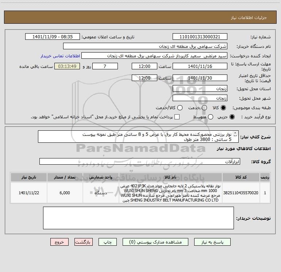Click the date cell 1401/11/22
Image resolution: width=281 pixels, height=272 pixels.
click(29, 193)
